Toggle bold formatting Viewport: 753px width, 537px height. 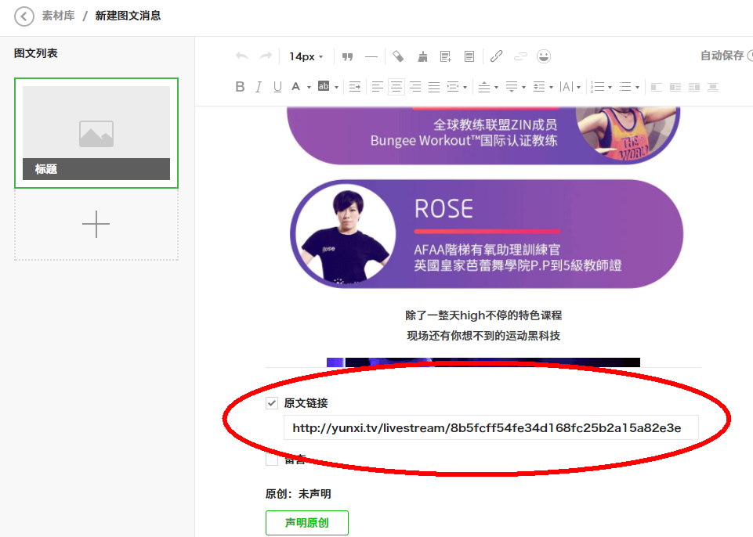click(240, 87)
